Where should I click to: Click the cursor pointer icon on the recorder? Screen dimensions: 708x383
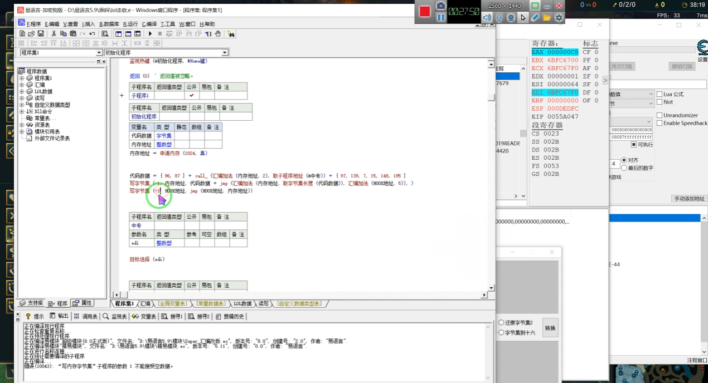(x=523, y=17)
